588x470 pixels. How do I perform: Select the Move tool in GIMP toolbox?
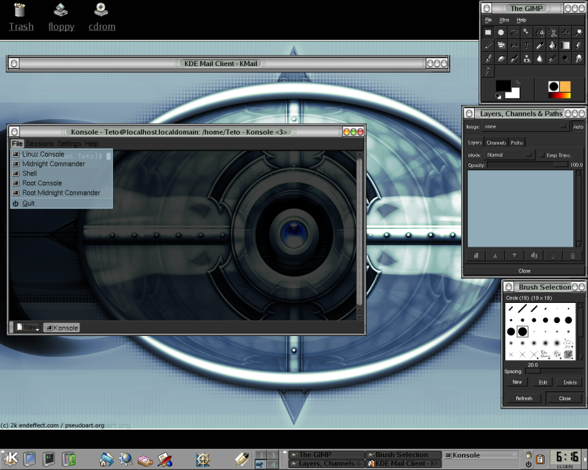coord(565,32)
